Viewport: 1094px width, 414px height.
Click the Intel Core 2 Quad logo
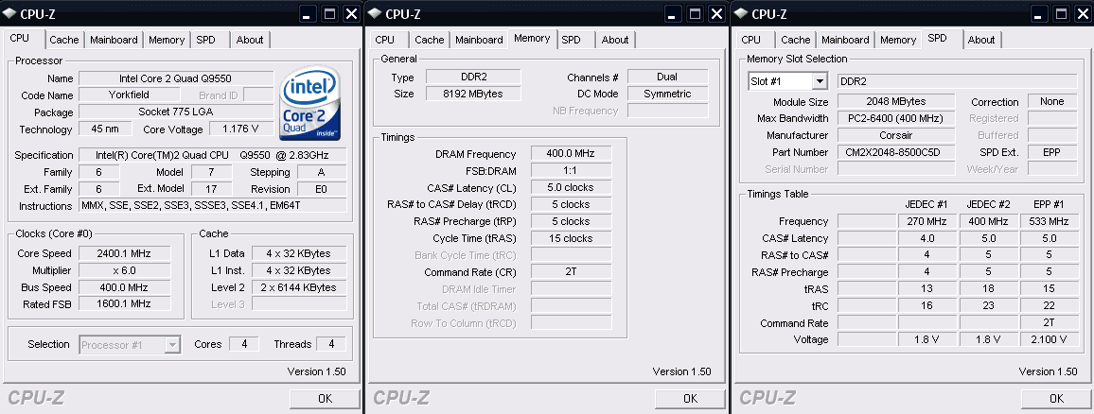click(309, 102)
